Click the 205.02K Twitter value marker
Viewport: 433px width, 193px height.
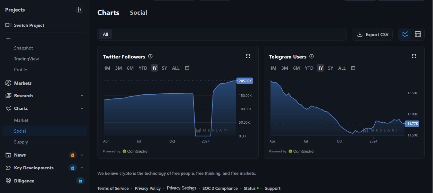pos(245,81)
